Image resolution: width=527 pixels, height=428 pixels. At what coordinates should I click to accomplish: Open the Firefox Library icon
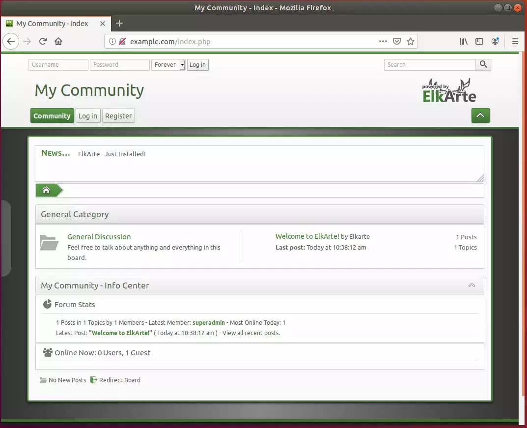(x=464, y=41)
